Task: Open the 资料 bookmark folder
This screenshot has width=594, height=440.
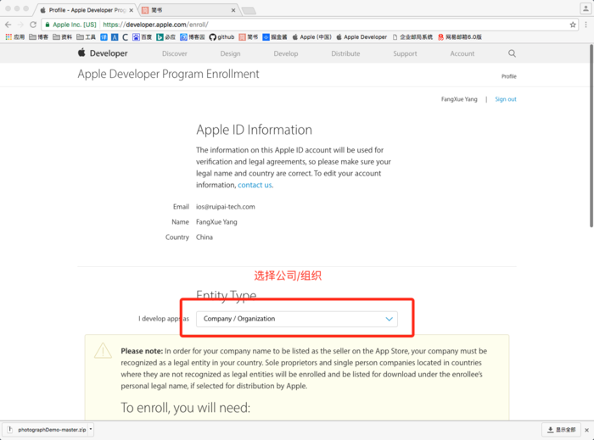Action: pos(63,37)
